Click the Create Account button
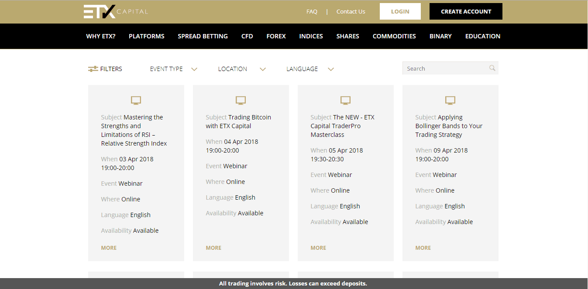 pos(466,11)
